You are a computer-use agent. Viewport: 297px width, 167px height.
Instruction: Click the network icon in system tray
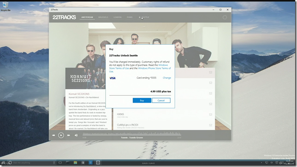click(267, 163)
